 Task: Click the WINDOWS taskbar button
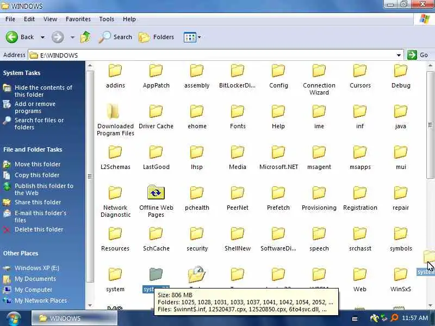click(x=74, y=318)
